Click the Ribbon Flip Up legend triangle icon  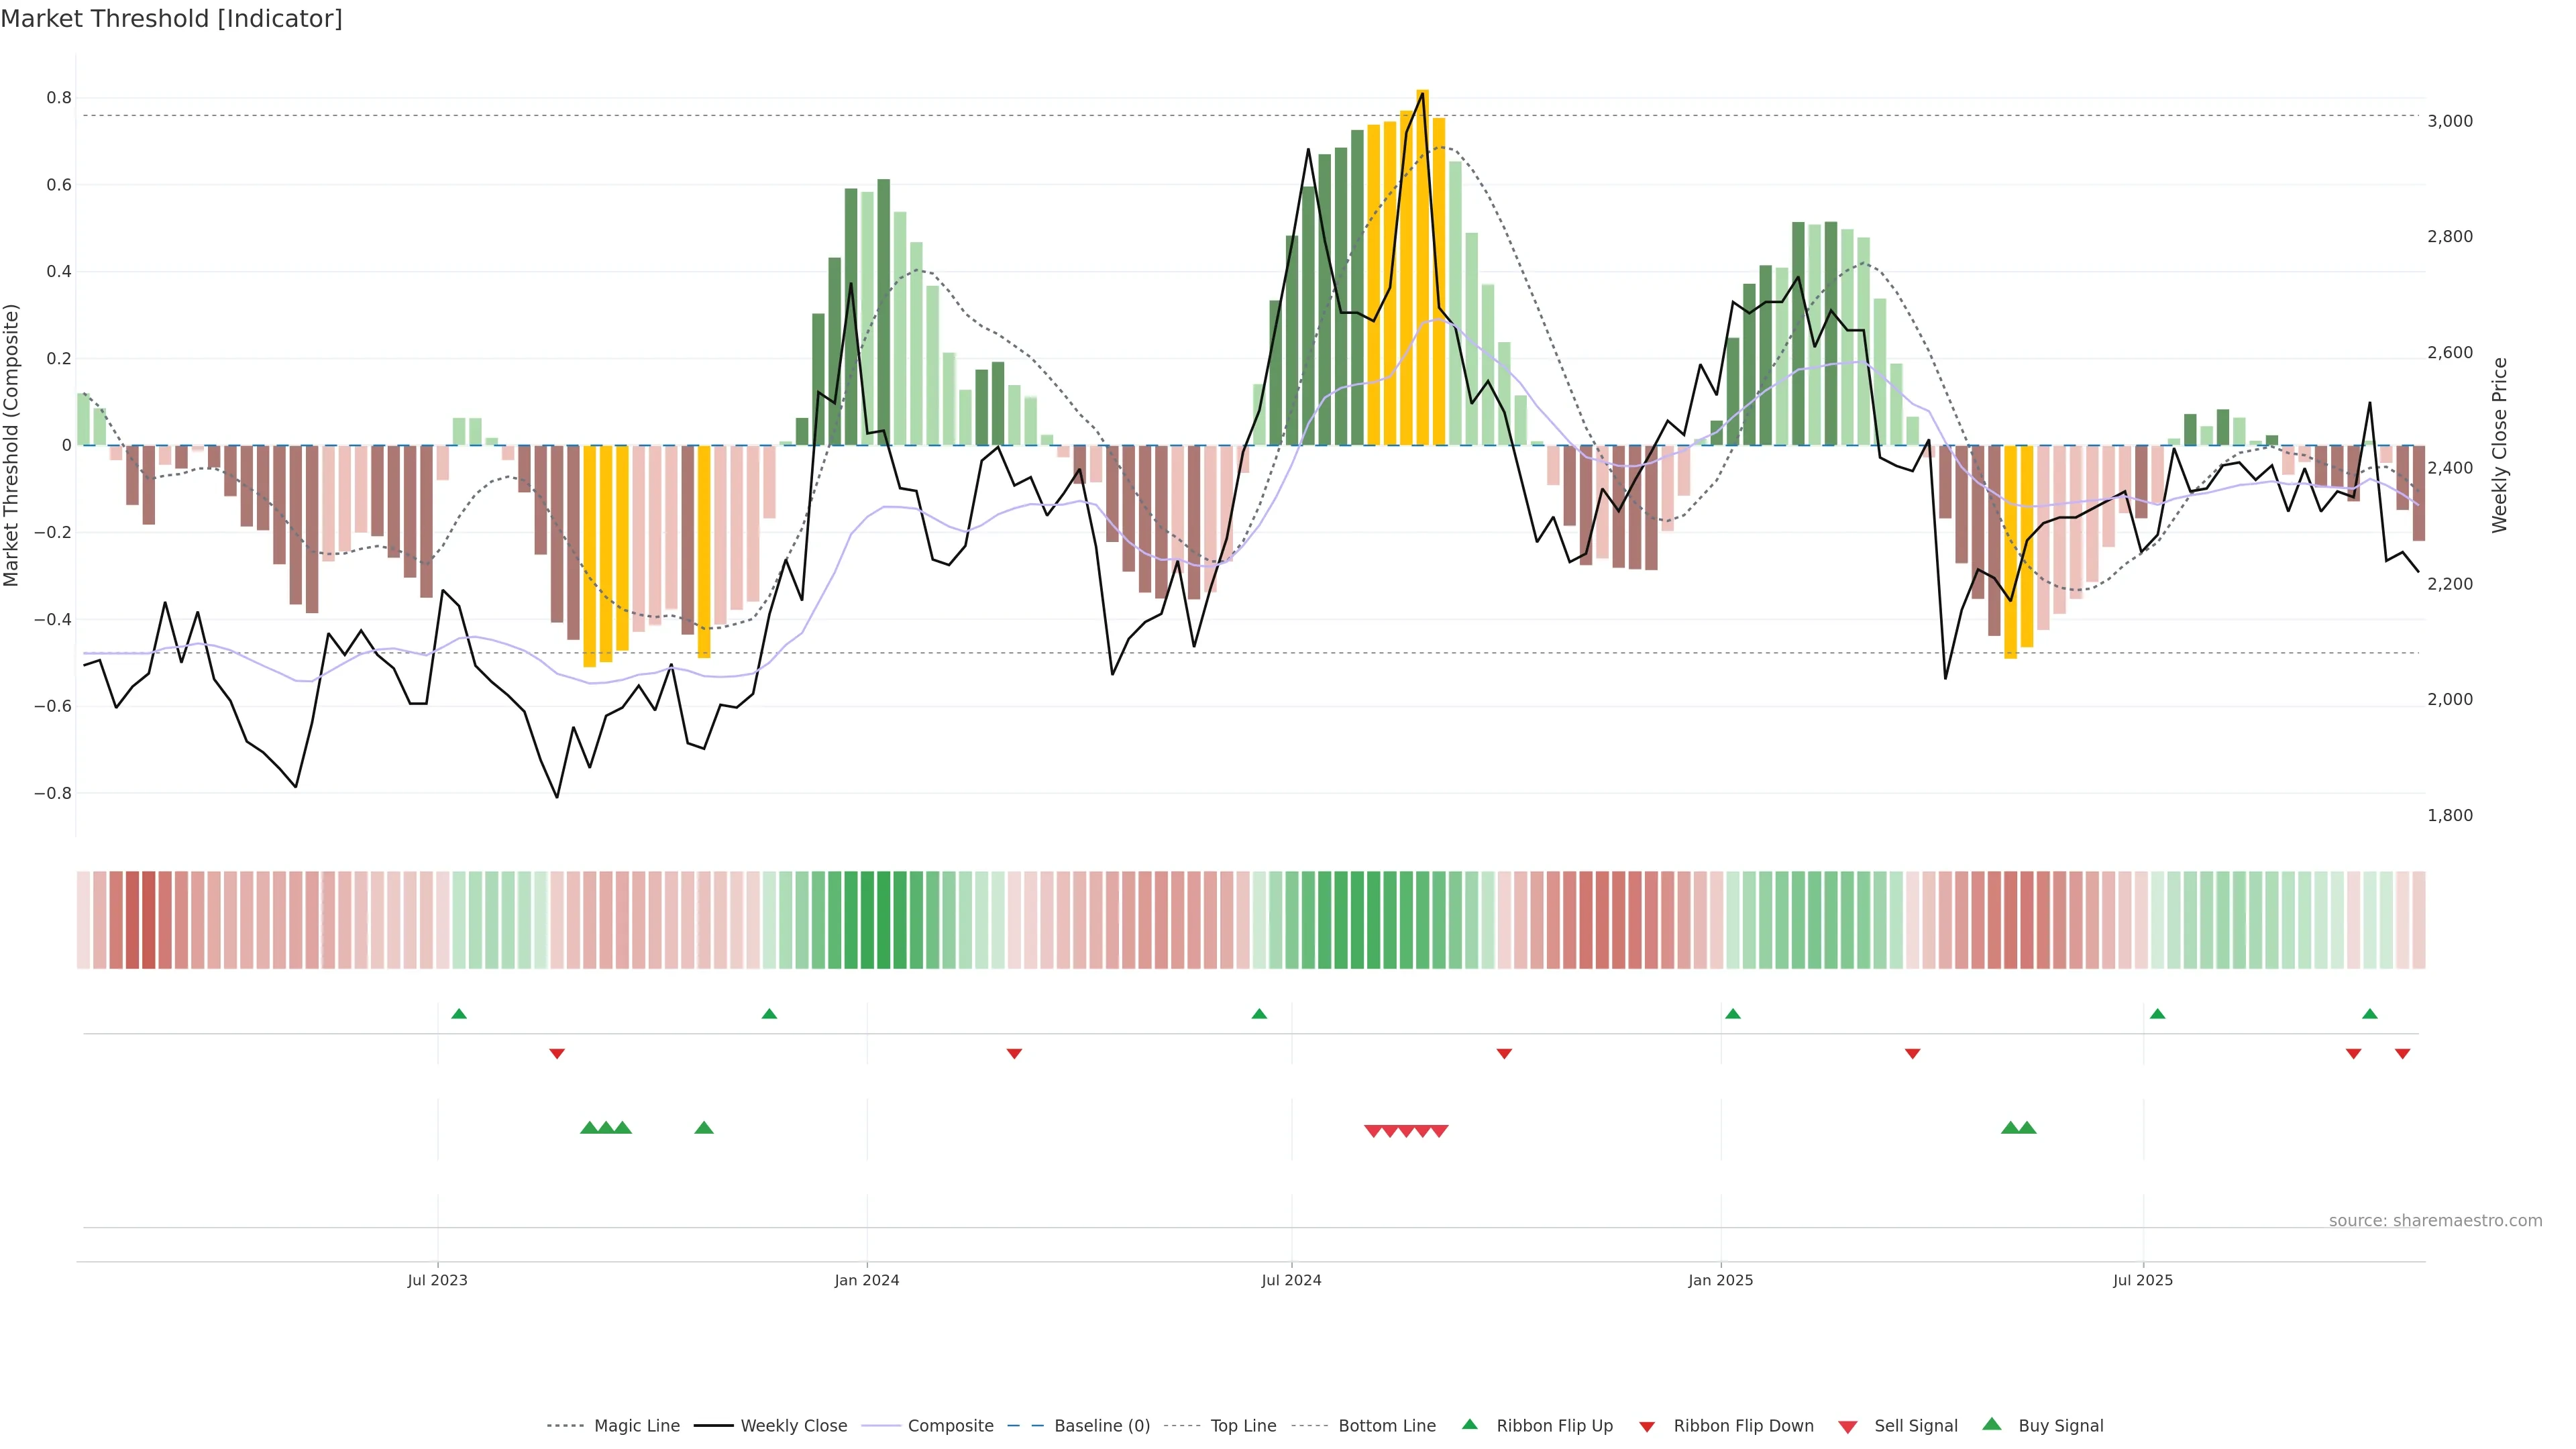pos(1469,1424)
